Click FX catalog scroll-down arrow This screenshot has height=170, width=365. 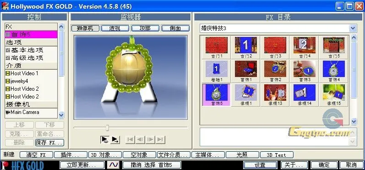click(x=354, y=121)
